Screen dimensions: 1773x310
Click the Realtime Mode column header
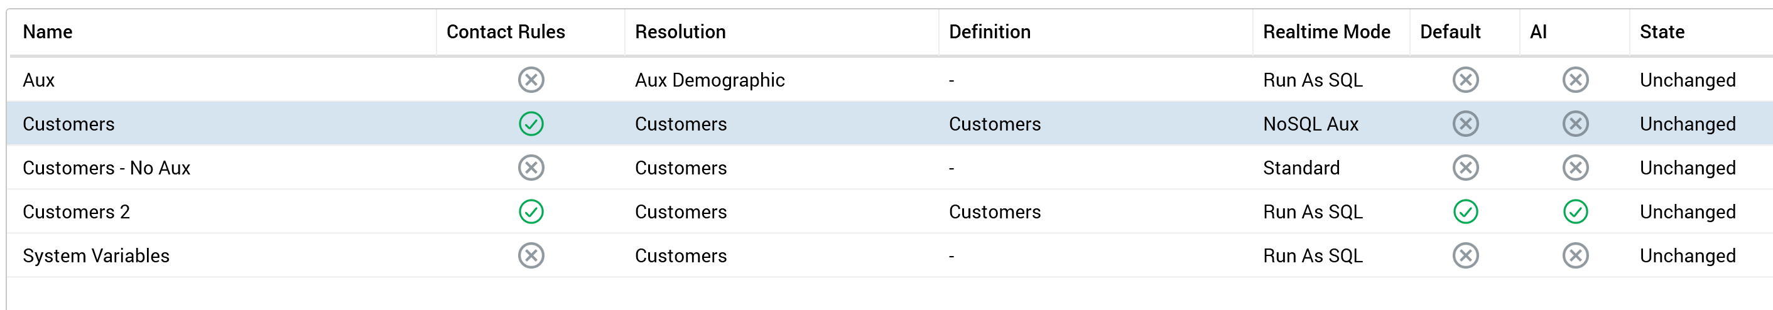(1326, 31)
